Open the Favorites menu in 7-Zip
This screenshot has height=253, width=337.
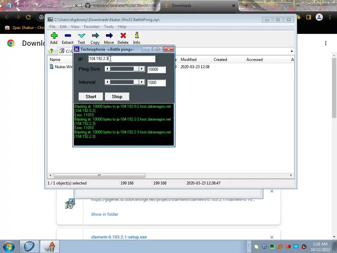(91, 27)
